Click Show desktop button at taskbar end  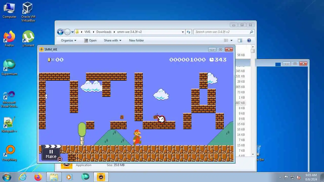tap(322, 177)
